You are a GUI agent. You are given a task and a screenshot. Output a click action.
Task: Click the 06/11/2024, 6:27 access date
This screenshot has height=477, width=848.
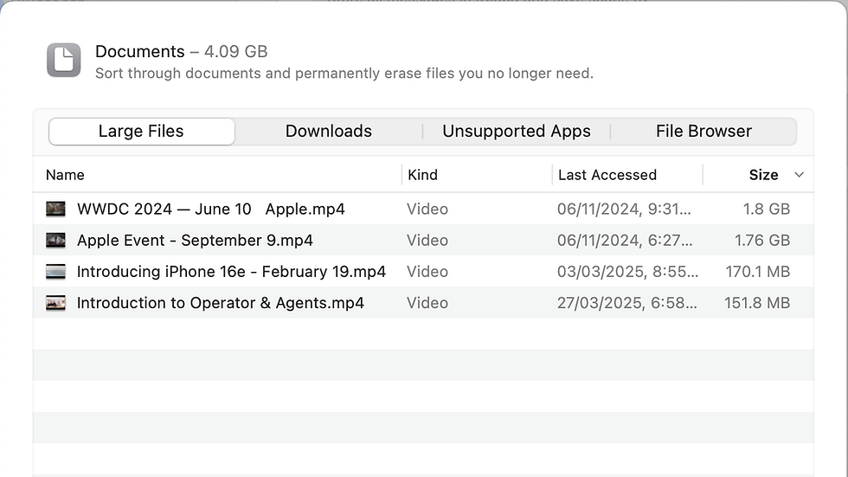[625, 241]
